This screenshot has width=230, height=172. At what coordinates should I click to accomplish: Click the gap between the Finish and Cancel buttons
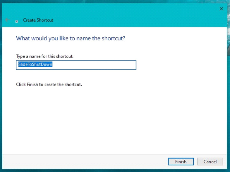(195, 162)
